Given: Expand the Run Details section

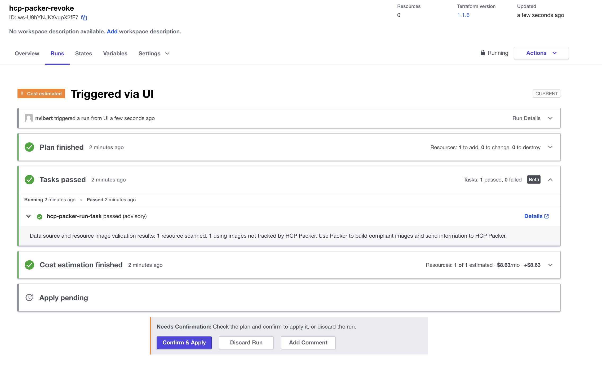Looking at the screenshot, I should click(550, 118).
